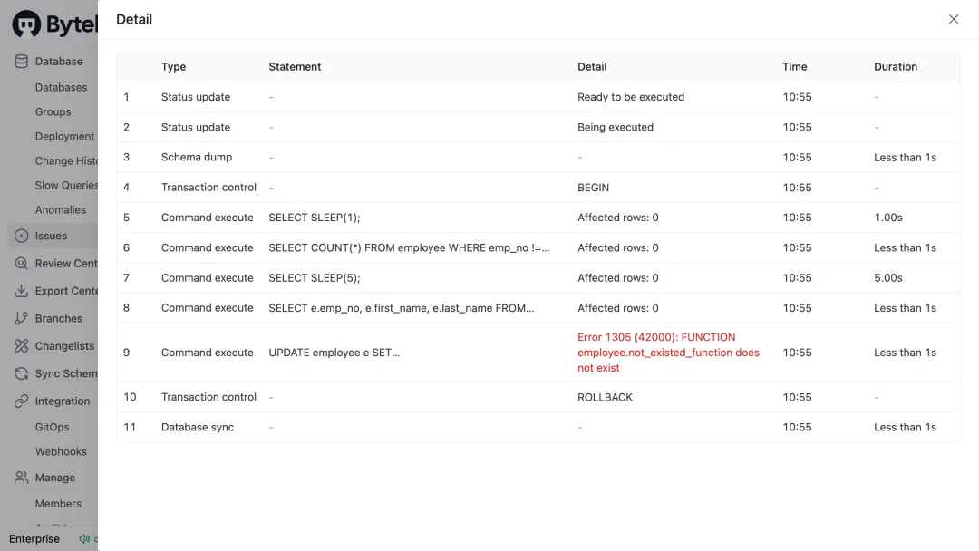Click the Integration link icon
This screenshot has width=979, height=551.
21,401
